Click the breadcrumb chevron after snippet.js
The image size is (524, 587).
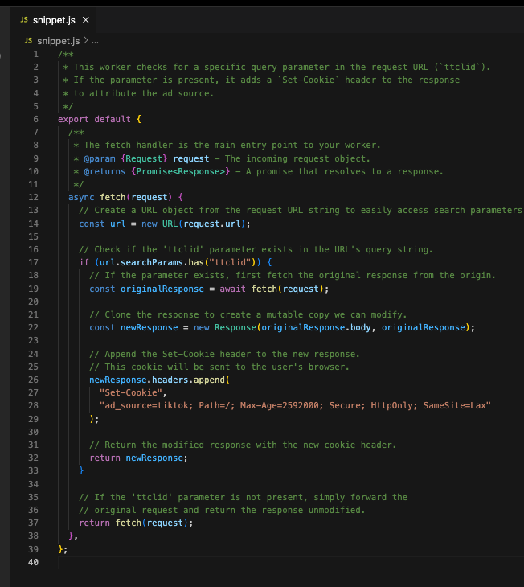(x=86, y=40)
